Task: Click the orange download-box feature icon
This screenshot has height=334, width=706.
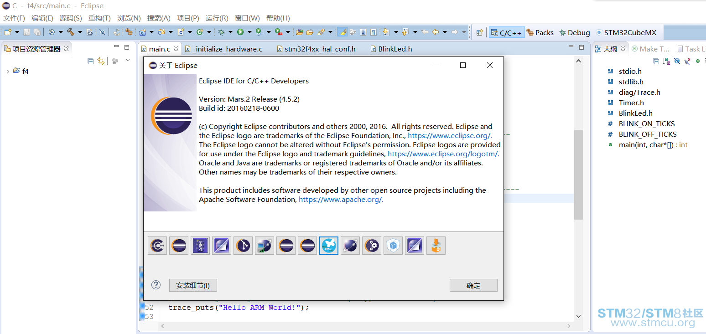Action: point(436,246)
